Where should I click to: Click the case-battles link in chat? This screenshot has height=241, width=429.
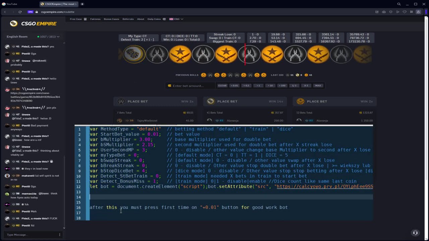tap(35, 97)
